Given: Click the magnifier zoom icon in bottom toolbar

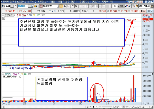Looking at the screenshot, I should coord(143,107).
